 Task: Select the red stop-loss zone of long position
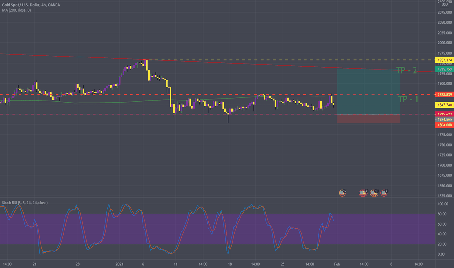(369, 118)
